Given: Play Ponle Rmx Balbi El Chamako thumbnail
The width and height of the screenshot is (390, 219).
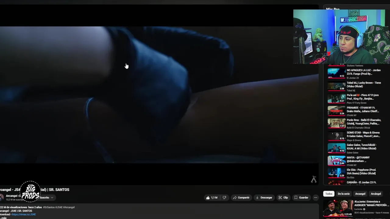Looking at the screenshot, I should 336,123.
